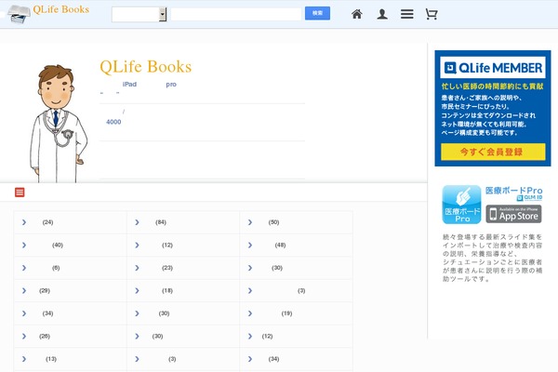This screenshot has height=372, width=558.
Task: Click the doctor illustration
Action: coord(59,124)
